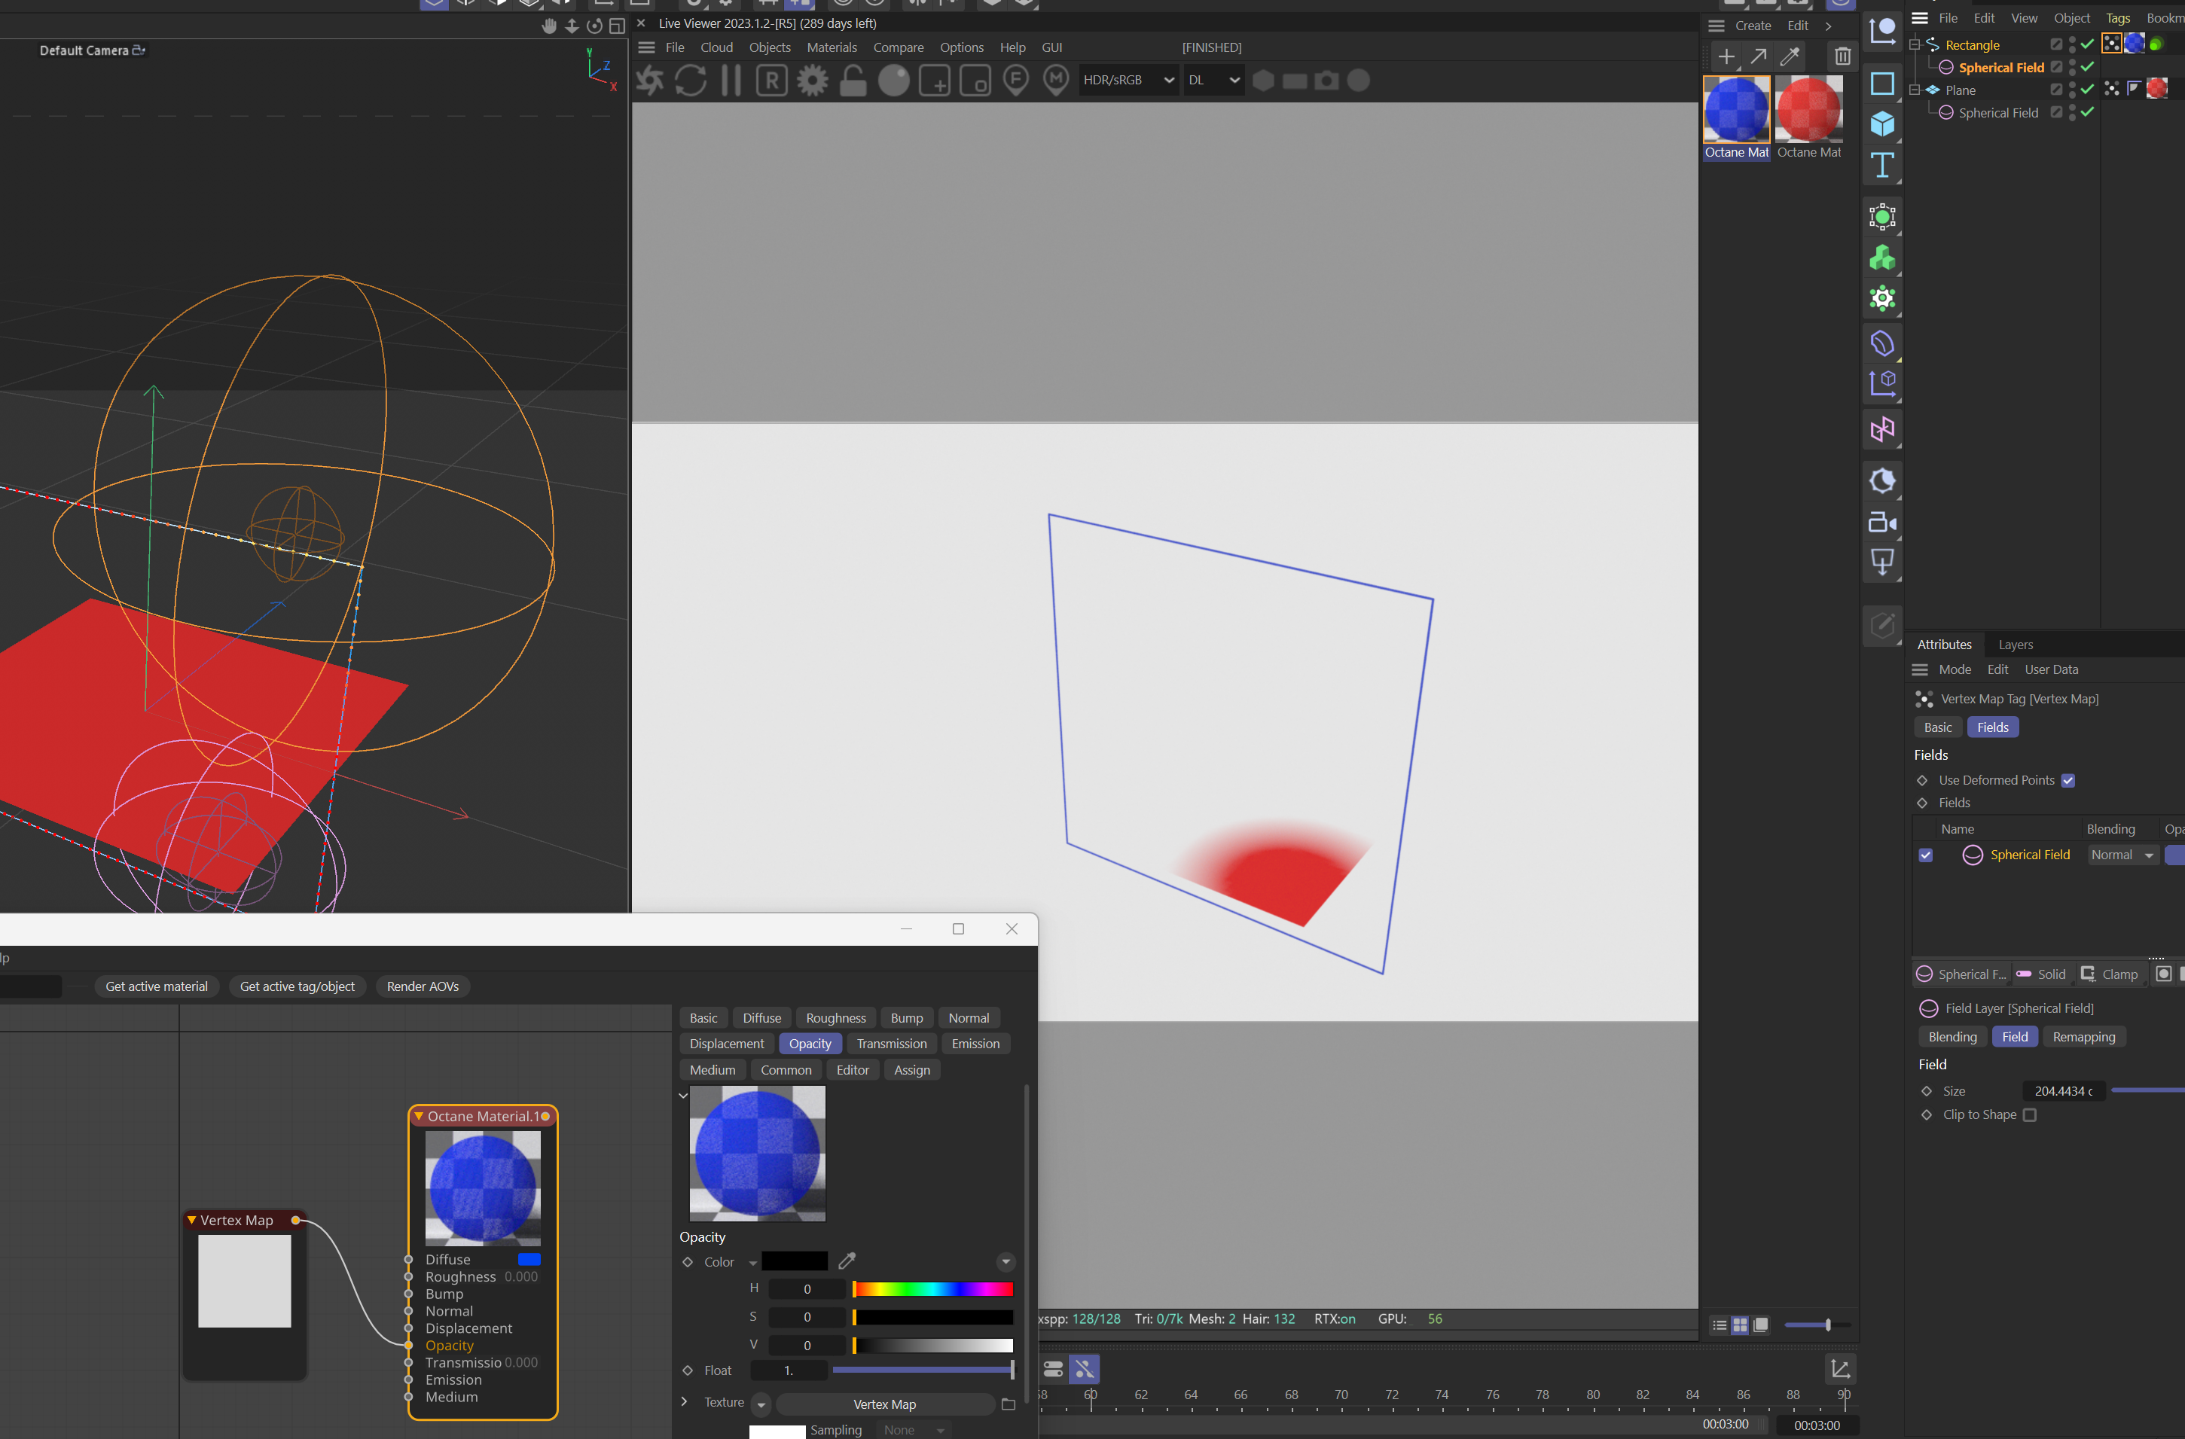
Task: Open the HDR/sRGB color space dropdown
Action: [x=1128, y=81]
